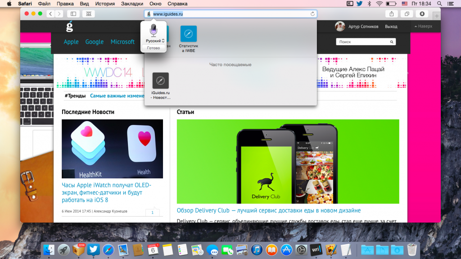Screen dimensions: 461x259
Task: Open the US flag input source menu
Action: (405, 4)
